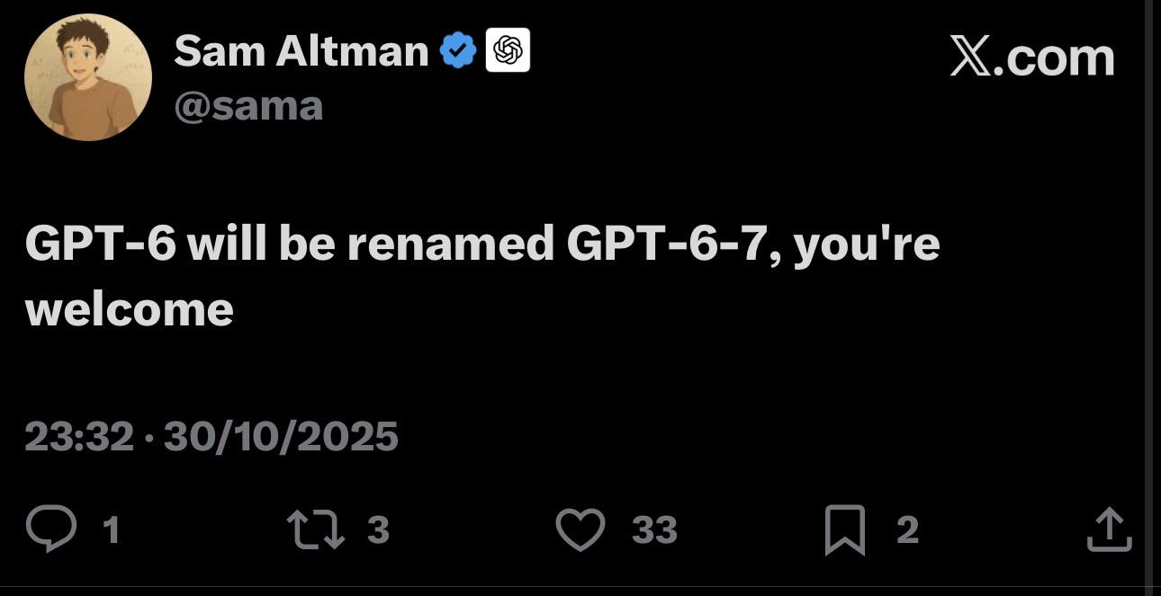Open the share menu via the upload arrow icon
This screenshot has height=596, width=1161.
tap(1108, 529)
